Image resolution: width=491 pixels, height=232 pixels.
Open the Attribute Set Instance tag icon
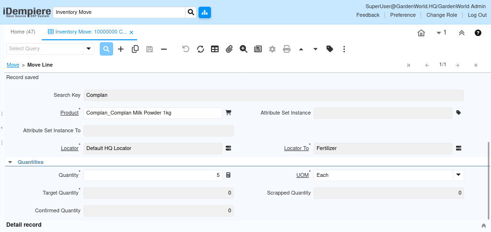pyautogui.click(x=458, y=113)
